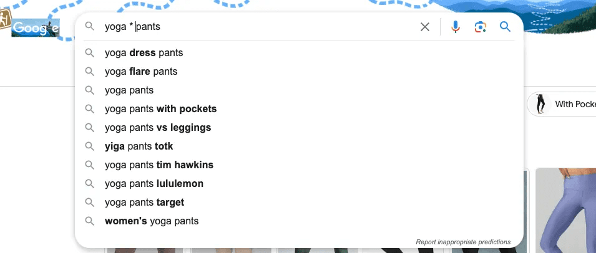Image resolution: width=596 pixels, height=253 pixels.
Task: Select 'yiga pants totk' suggestion
Action: pos(139,146)
